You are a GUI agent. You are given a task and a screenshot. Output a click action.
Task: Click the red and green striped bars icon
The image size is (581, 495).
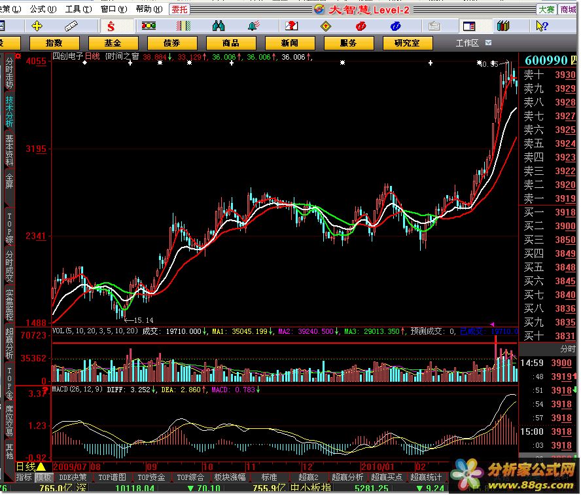183,26
